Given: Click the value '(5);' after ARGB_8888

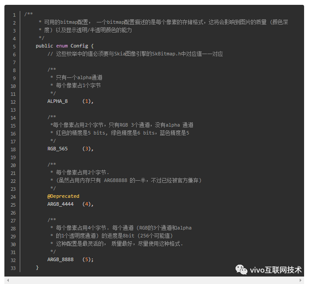Looking at the screenshot, I should pyautogui.click(x=88, y=259).
